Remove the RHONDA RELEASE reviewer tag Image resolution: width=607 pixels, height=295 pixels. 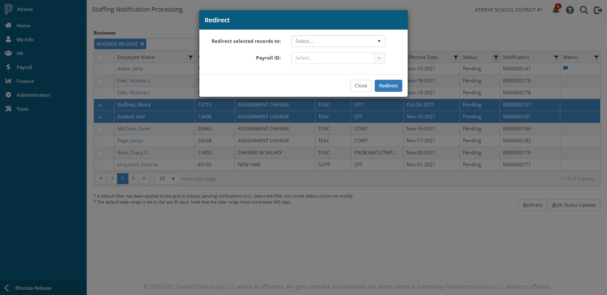142,44
